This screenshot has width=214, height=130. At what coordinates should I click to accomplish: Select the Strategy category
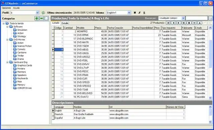point(21,36)
